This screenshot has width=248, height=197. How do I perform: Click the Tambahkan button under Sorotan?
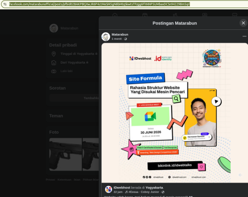coord(74,98)
